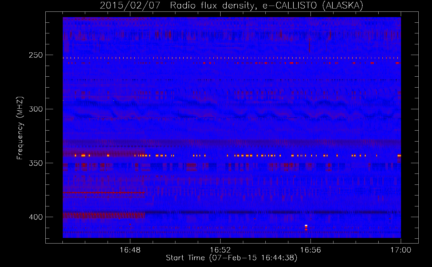Click the 250 frequency tick label
The width and height of the screenshot is (432, 267).
pos(36,55)
